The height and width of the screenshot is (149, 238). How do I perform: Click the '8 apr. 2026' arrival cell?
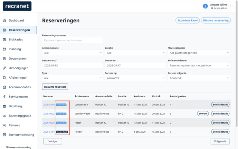(140, 132)
